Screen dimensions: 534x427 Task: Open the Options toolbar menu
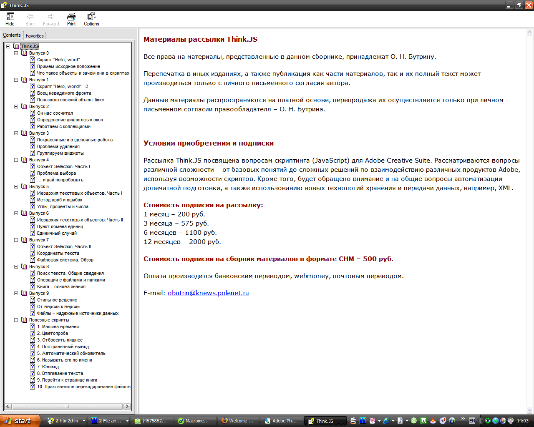[91, 19]
